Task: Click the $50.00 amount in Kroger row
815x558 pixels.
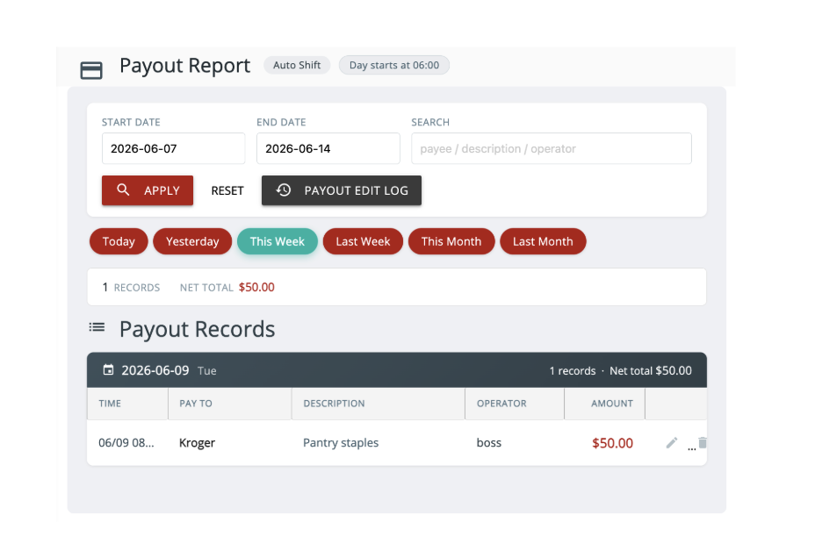Action: point(612,443)
